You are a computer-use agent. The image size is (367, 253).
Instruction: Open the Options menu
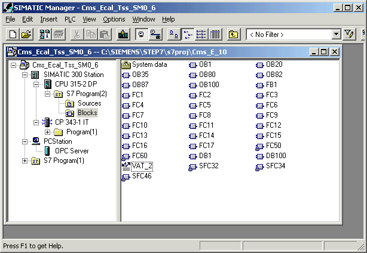114,19
